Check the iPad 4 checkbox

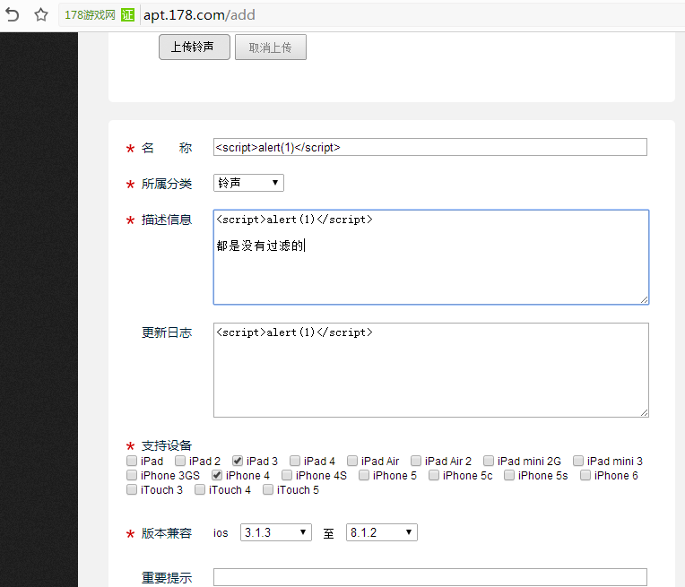pyautogui.click(x=295, y=461)
